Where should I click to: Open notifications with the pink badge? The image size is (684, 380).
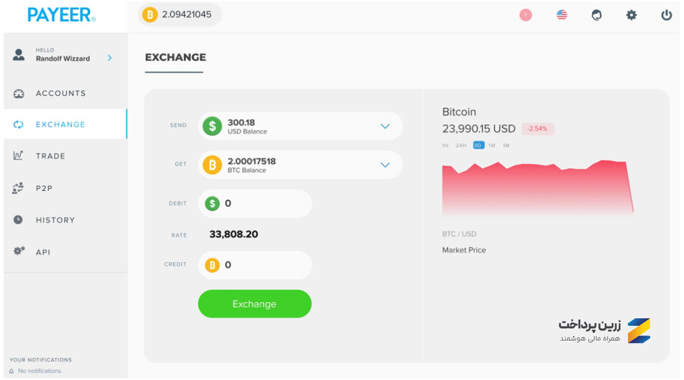coord(525,15)
